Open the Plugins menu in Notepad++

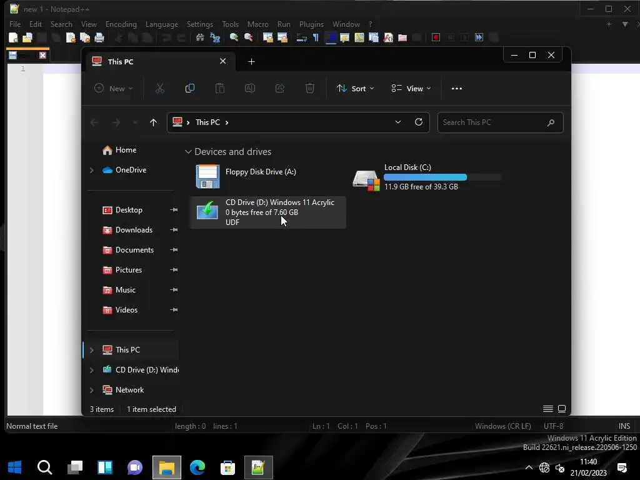tap(311, 24)
